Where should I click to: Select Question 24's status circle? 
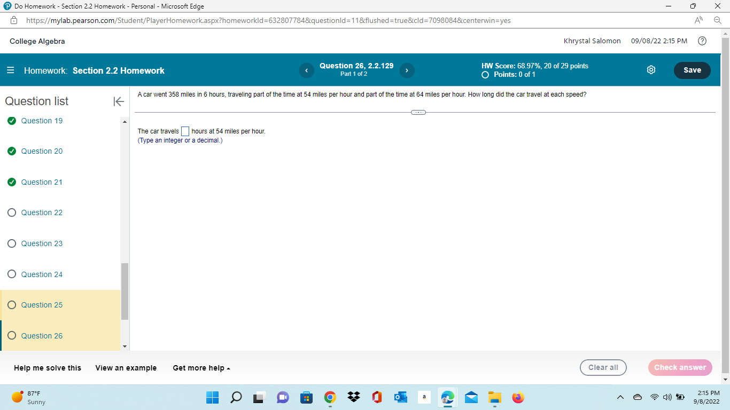click(12, 274)
